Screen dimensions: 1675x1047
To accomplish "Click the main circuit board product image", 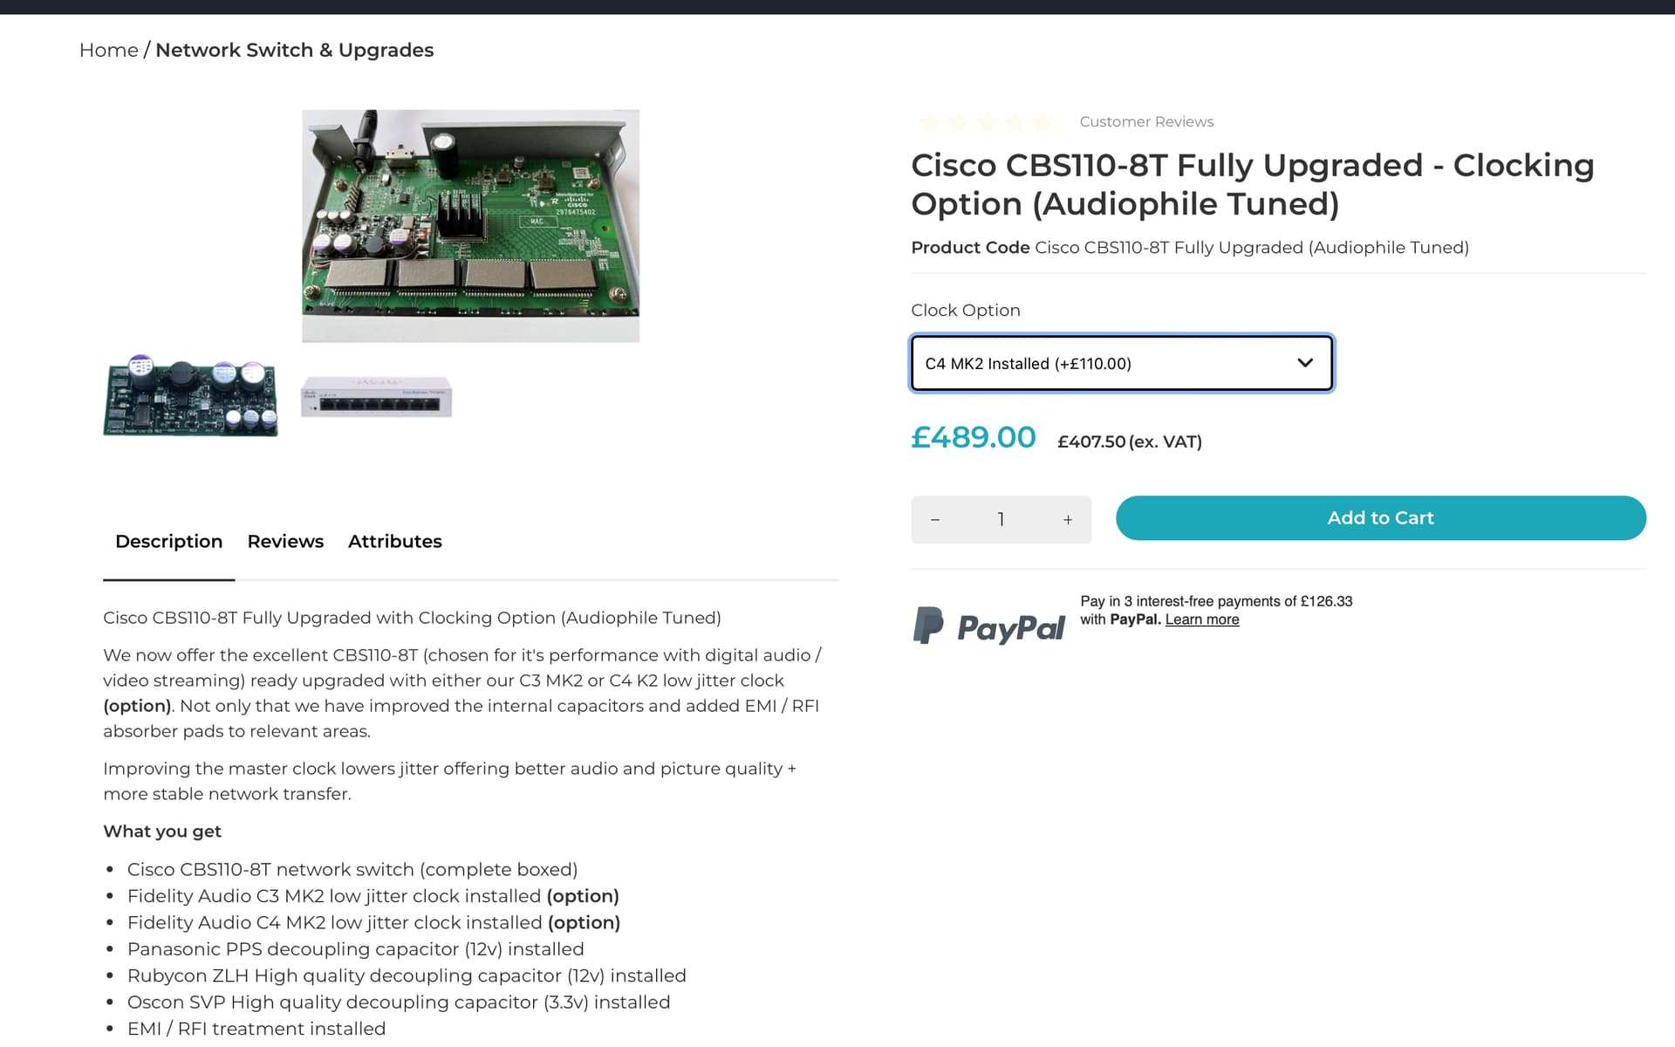I will [x=471, y=226].
